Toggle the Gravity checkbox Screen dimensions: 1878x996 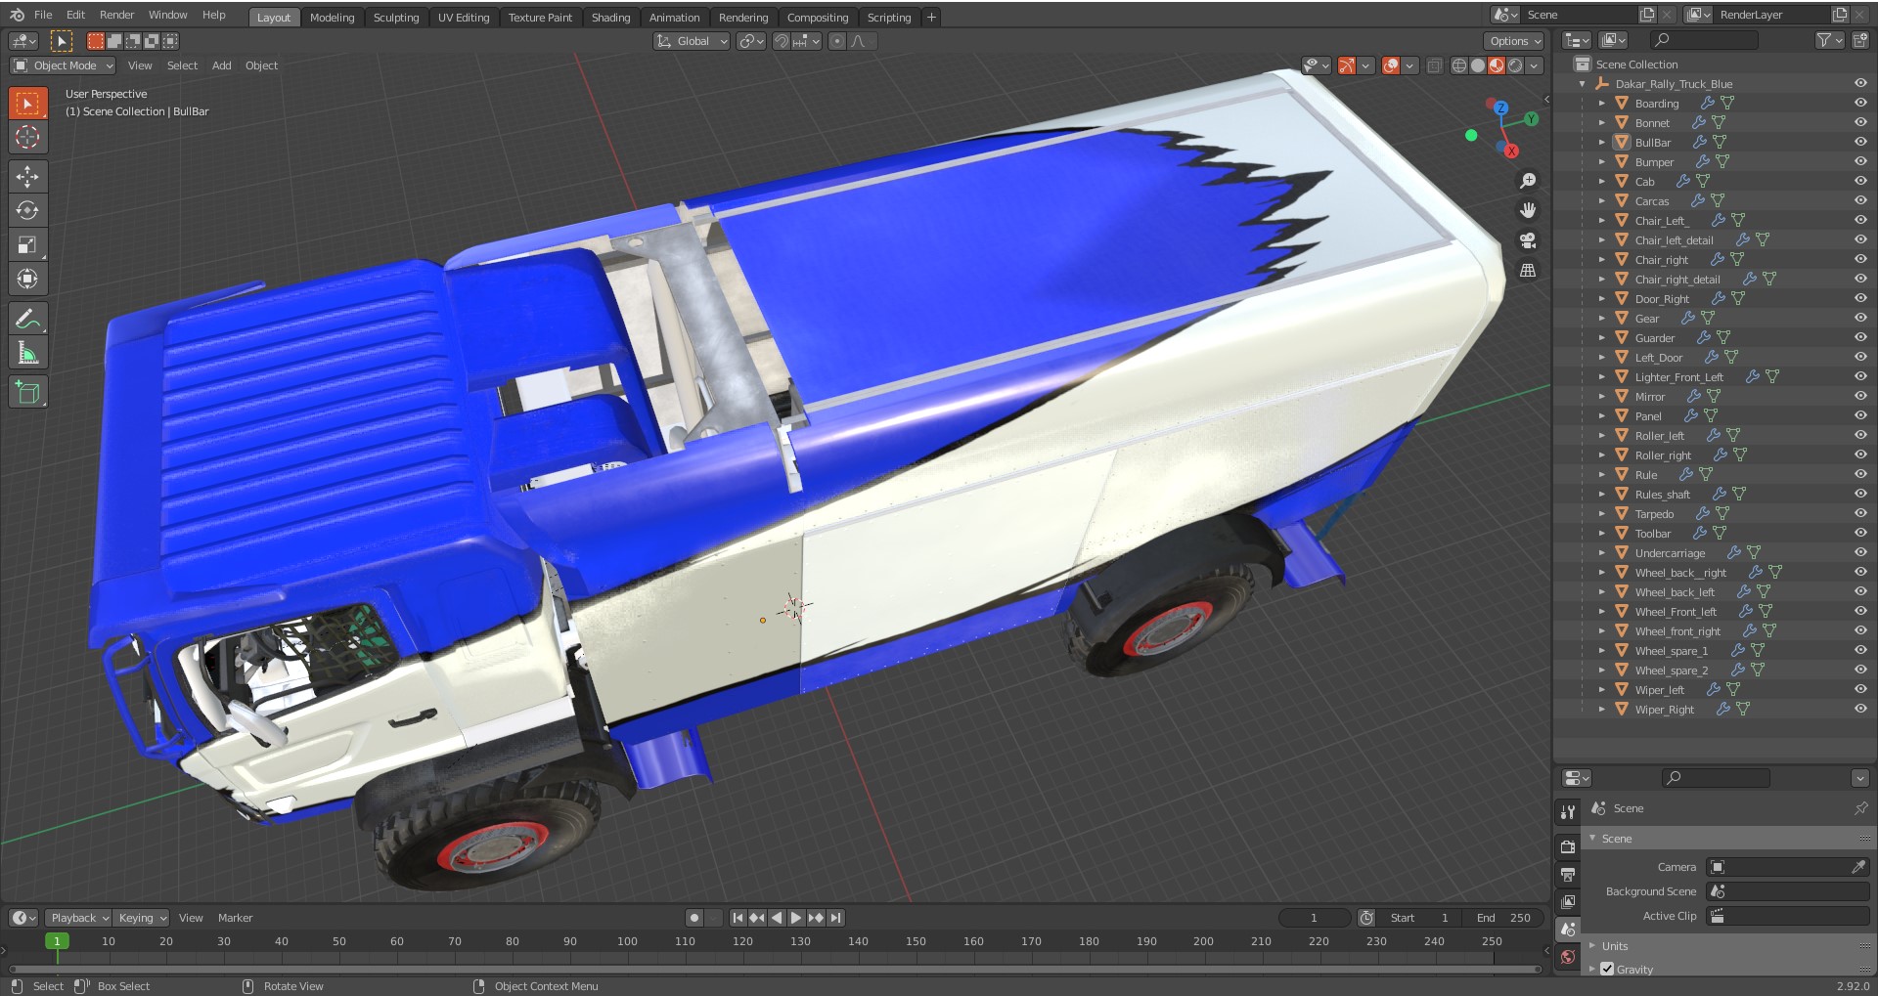point(1607,969)
